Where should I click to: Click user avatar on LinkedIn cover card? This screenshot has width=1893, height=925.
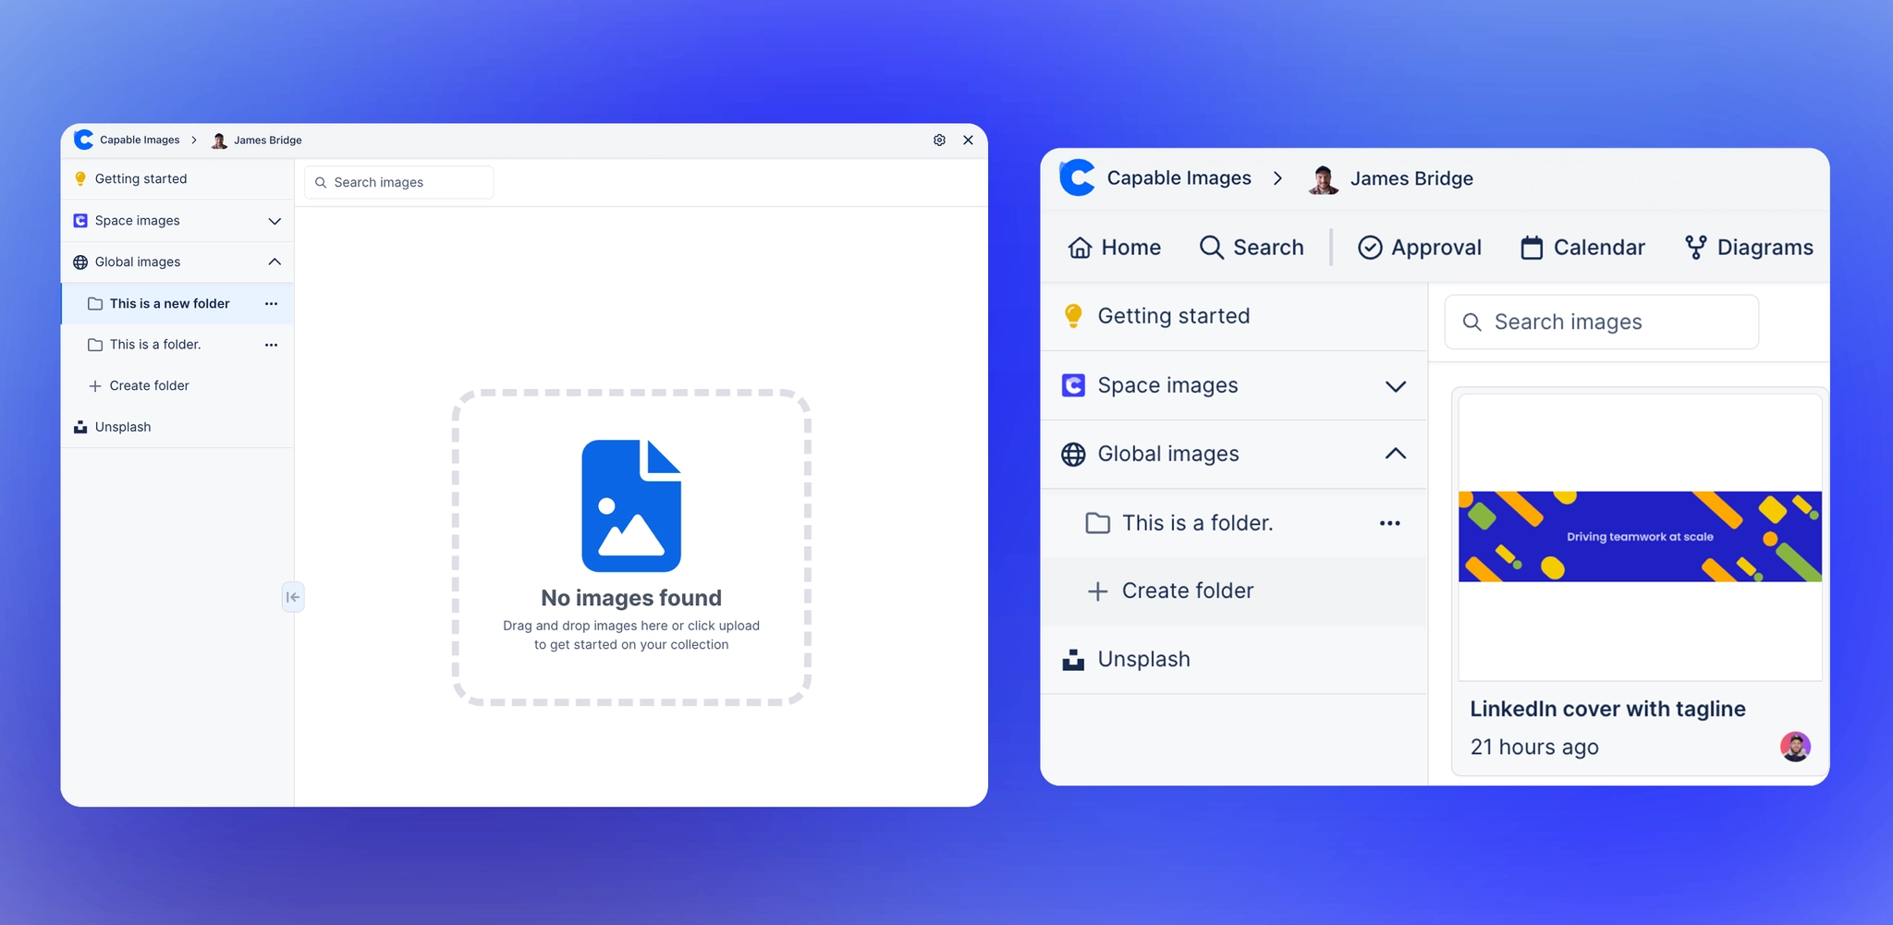[1794, 747]
